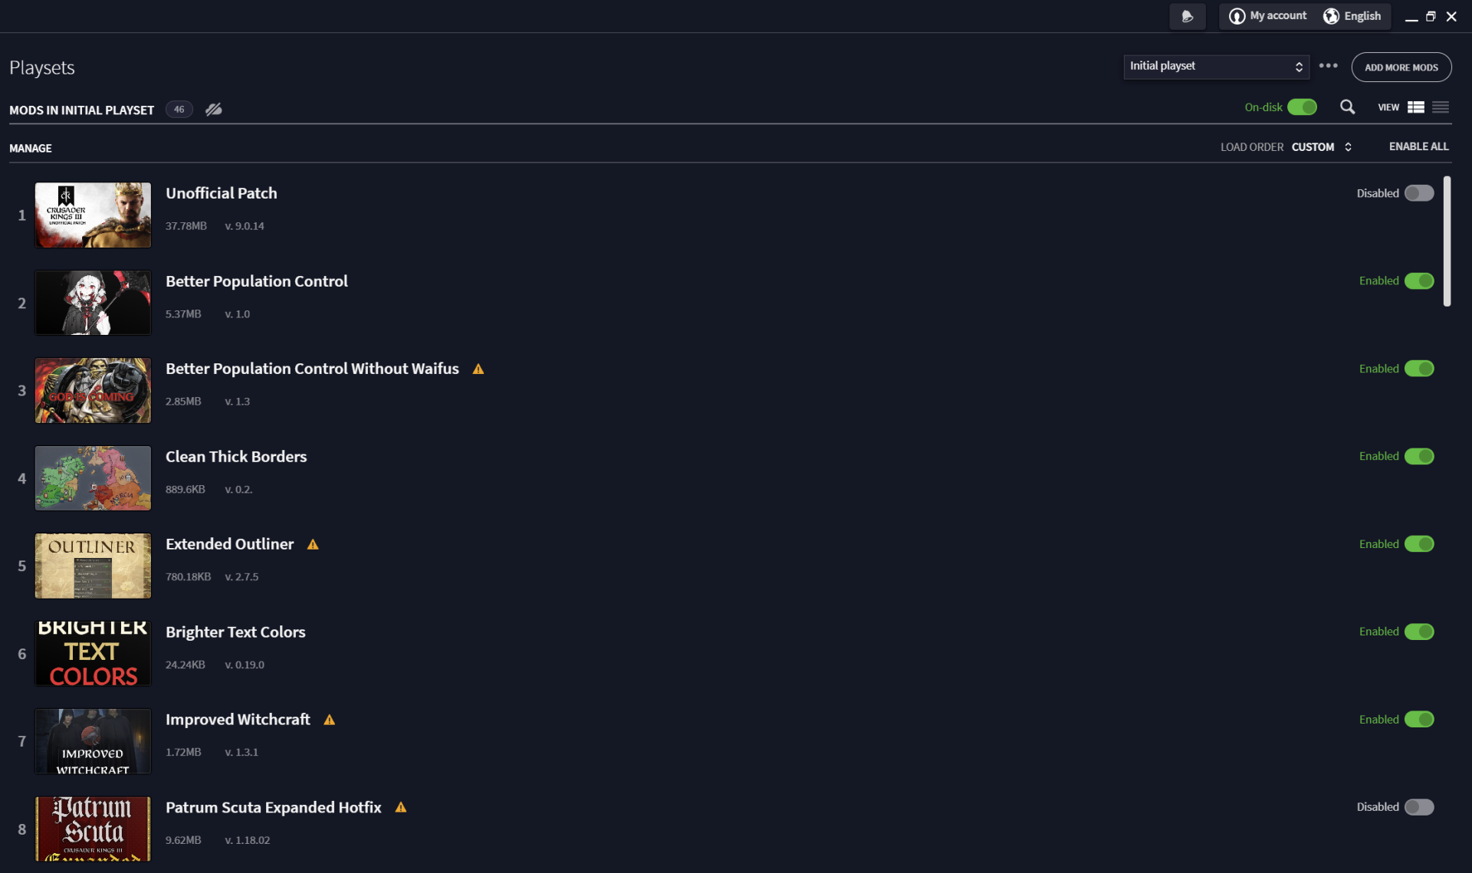Image resolution: width=1472 pixels, height=873 pixels.
Task: Open God Is Coming mod thumbnail
Action: pos(93,391)
